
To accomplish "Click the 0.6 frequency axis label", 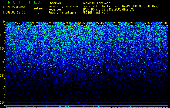I will tap(2, 103).
